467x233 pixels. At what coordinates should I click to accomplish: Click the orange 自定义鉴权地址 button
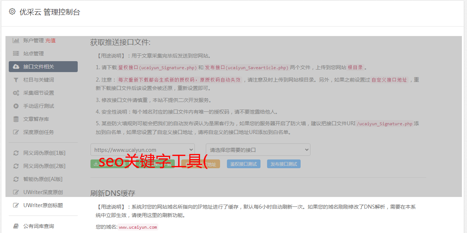[x=201, y=164]
